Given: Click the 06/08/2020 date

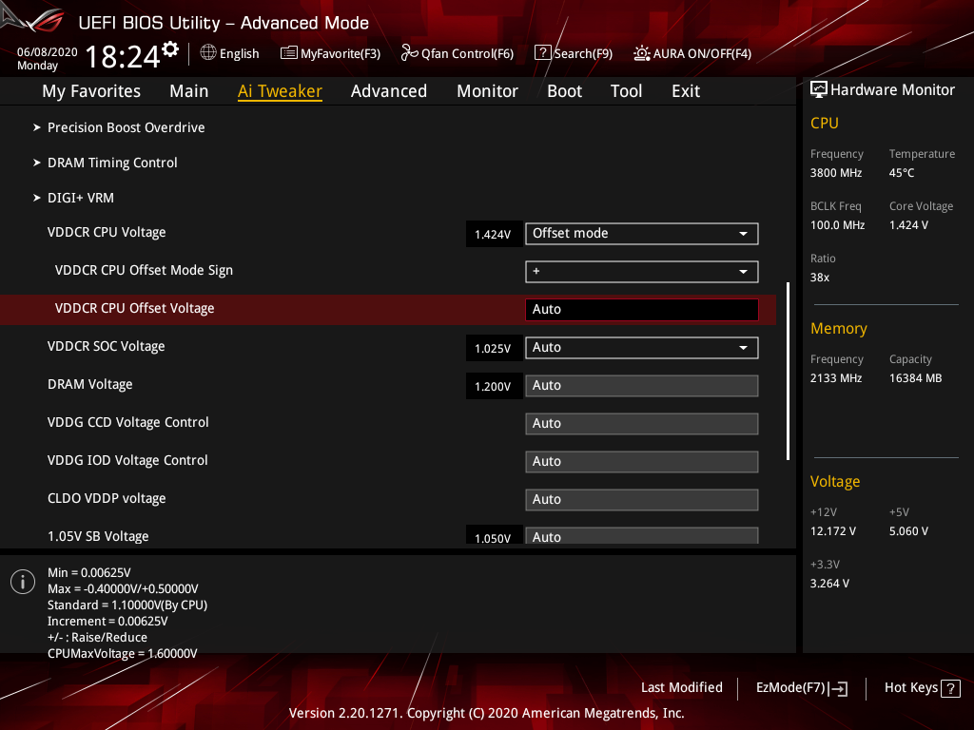Looking at the screenshot, I should [x=48, y=52].
